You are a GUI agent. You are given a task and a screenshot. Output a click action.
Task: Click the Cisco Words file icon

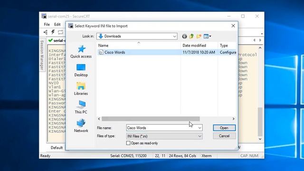[x=101, y=52]
